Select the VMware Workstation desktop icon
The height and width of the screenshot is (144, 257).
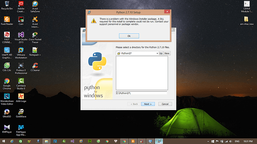(x=21, y=53)
